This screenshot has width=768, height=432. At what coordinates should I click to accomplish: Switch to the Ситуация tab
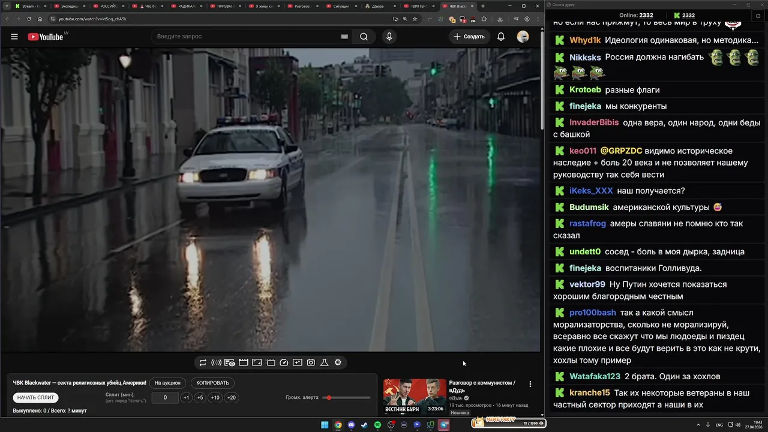[x=341, y=6]
